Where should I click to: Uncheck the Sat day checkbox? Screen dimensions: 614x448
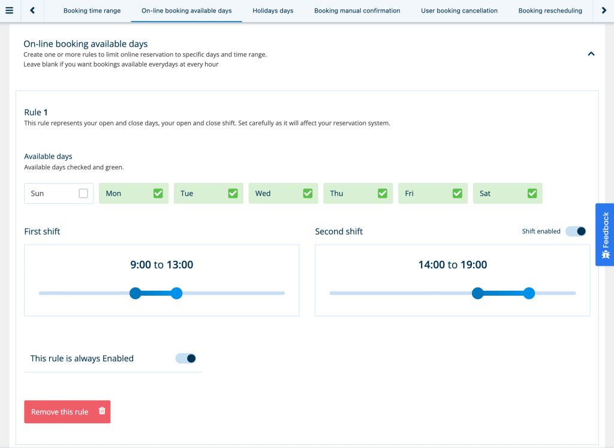(x=532, y=193)
